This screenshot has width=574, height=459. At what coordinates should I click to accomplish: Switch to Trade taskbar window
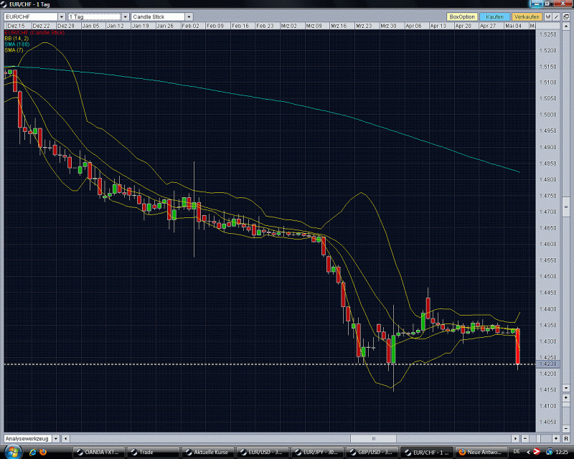(x=154, y=453)
